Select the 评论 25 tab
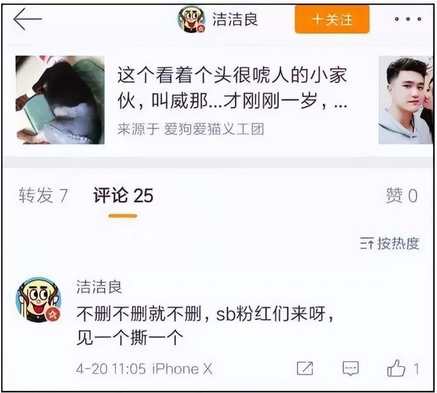This screenshot has width=437, height=393. (123, 195)
